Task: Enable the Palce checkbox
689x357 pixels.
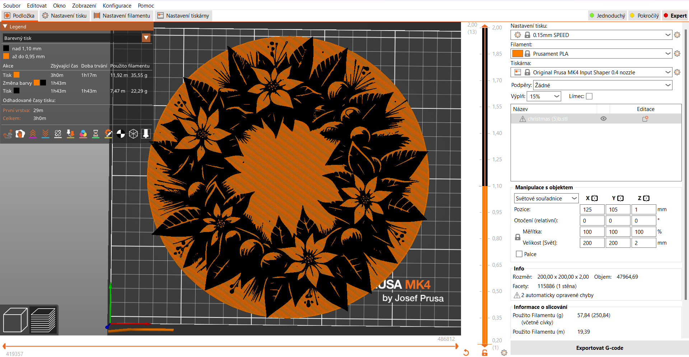Action: pos(519,254)
